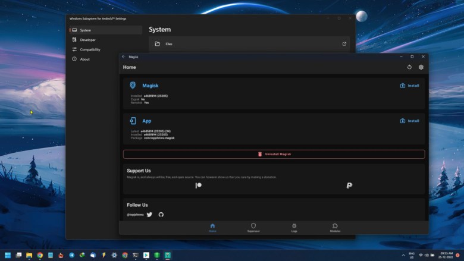Open Magisk settings gear icon
The height and width of the screenshot is (261, 464).
421,67
